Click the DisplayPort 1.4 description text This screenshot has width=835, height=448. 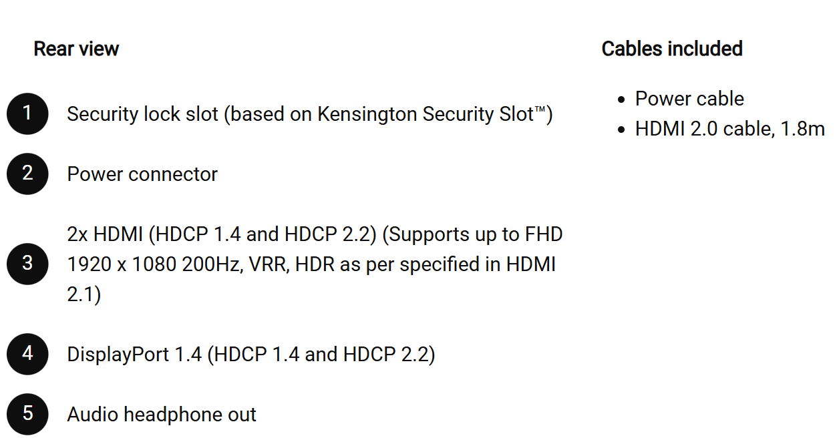click(x=251, y=355)
